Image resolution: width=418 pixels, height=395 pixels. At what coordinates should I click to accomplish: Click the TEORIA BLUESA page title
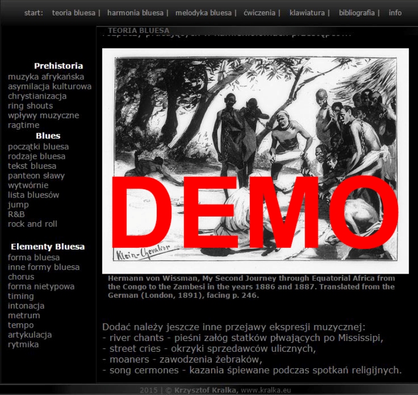[x=139, y=30]
